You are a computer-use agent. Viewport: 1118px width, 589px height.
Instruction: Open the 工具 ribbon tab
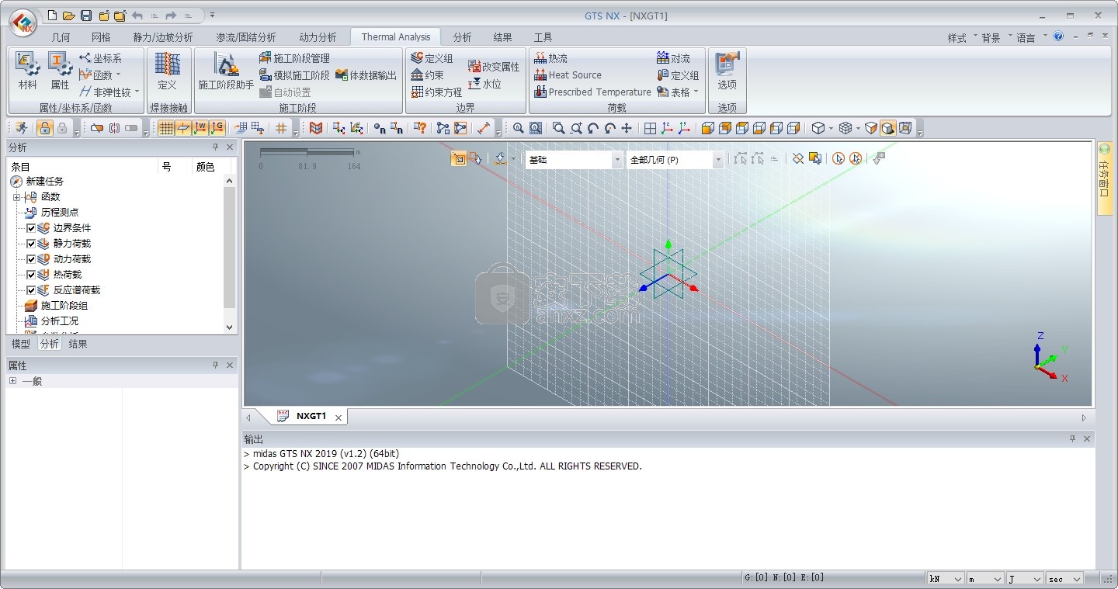[x=543, y=37]
